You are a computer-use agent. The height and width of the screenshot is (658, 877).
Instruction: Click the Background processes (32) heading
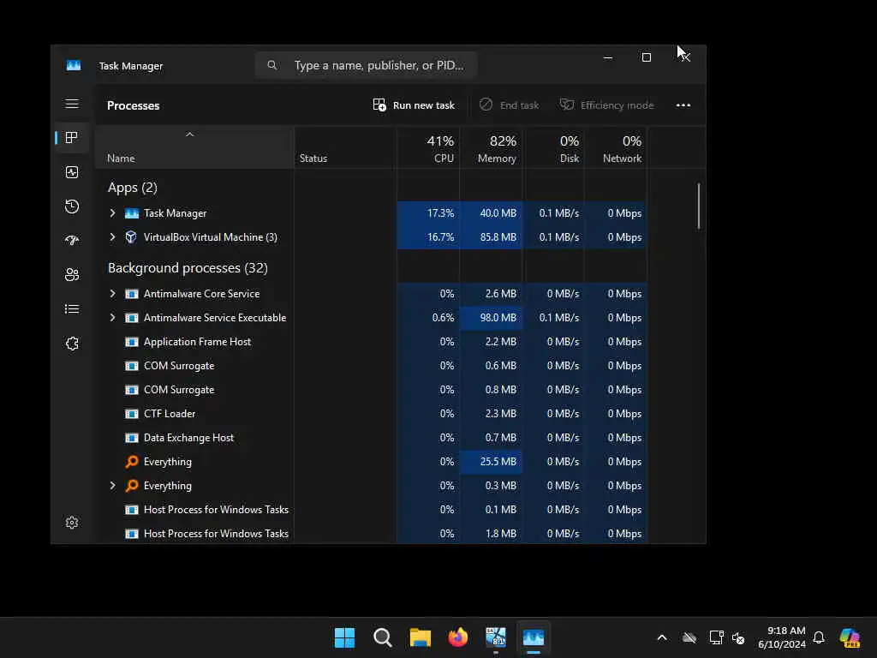(188, 268)
